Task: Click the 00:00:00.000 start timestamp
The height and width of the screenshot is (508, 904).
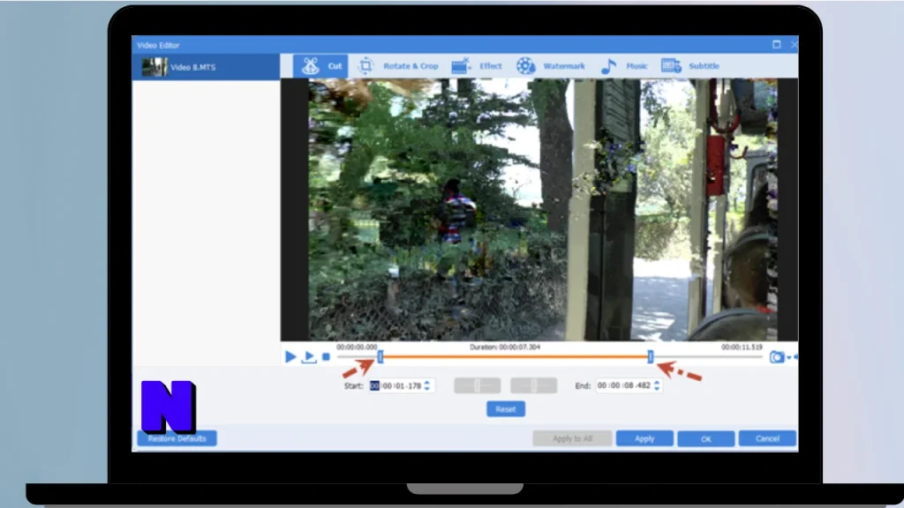Action: coord(357,347)
